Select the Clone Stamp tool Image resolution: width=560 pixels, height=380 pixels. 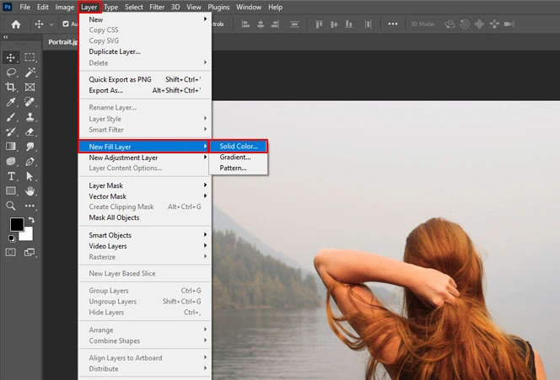(x=30, y=117)
